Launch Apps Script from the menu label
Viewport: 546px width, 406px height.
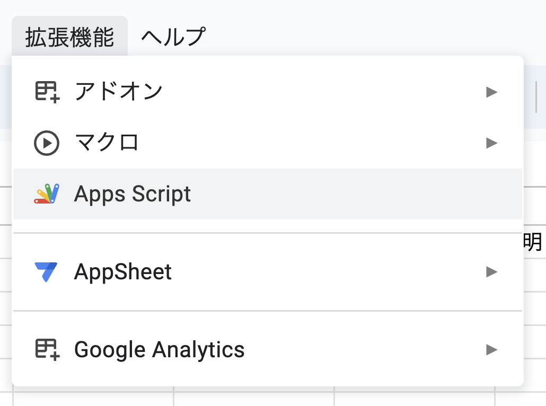click(133, 194)
